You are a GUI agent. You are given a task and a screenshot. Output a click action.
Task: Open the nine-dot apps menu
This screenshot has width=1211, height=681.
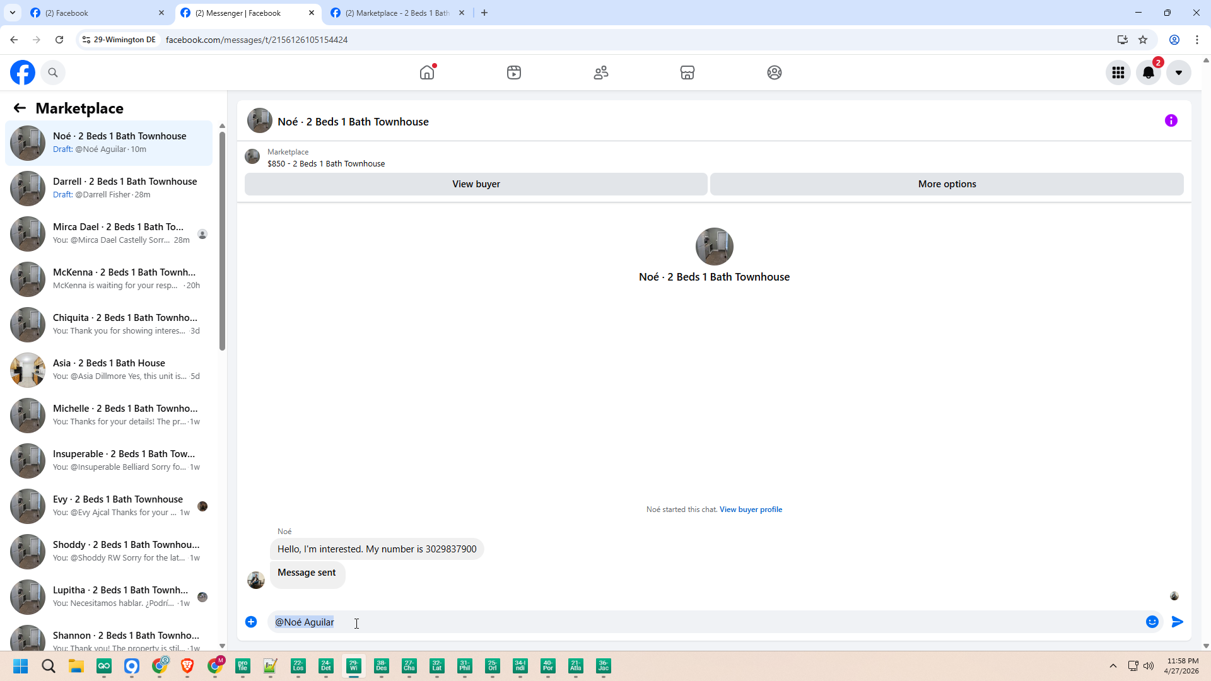tap(1118, 73)
